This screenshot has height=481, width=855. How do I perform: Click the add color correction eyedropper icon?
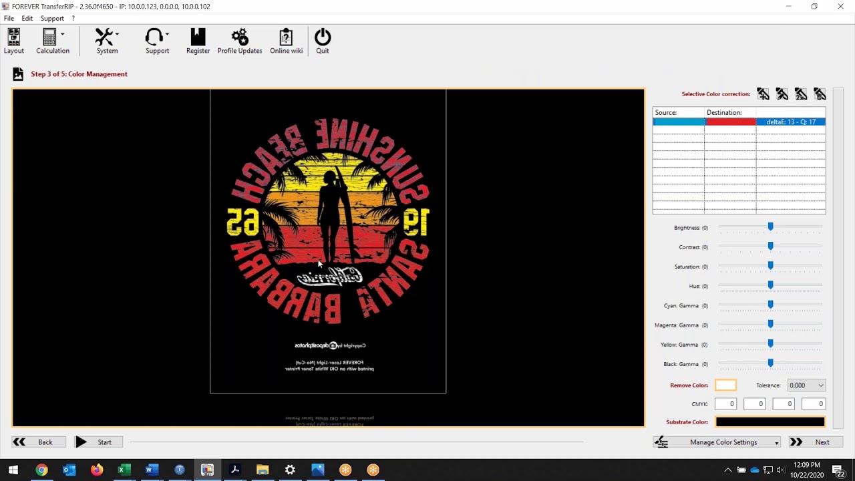pyautogui.click(x=763, y=94)
